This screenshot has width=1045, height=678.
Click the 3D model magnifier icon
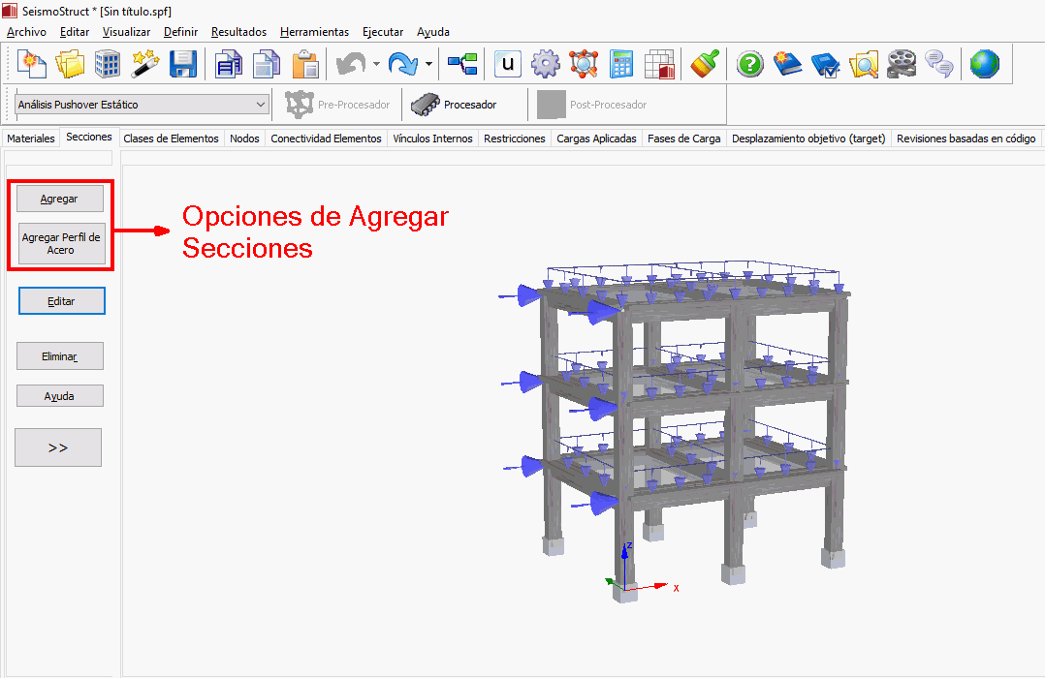coord(584,65)
